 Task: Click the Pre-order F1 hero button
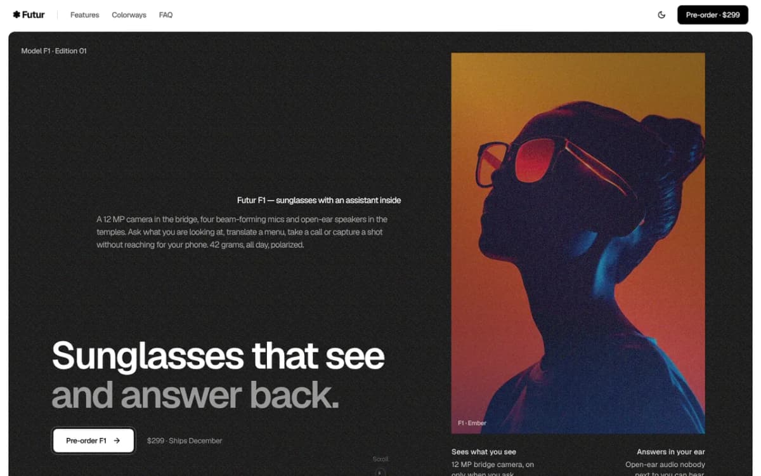(93, 440)
